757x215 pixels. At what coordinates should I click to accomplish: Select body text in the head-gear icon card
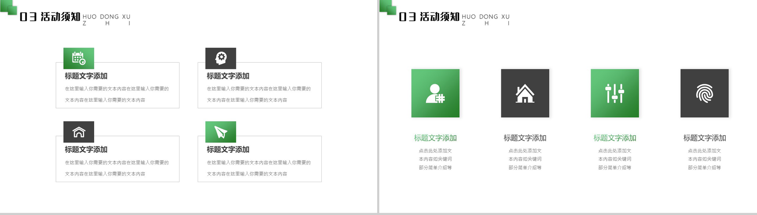259,94
